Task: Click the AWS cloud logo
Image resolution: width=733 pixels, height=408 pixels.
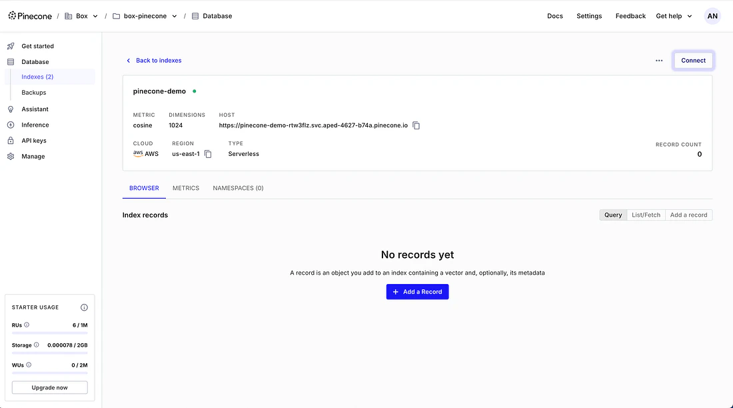Action: pyautogui.click(x=138, y=153)
